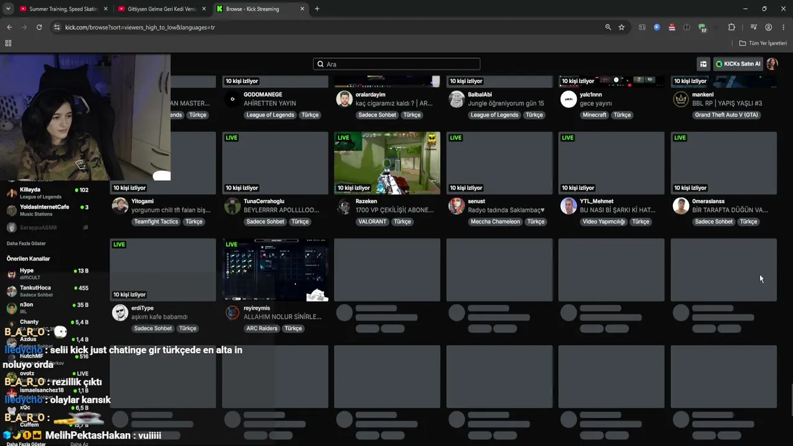Open TunaCerrahoglu's channel avatar
793x446 pixels.
pos(232,206)
